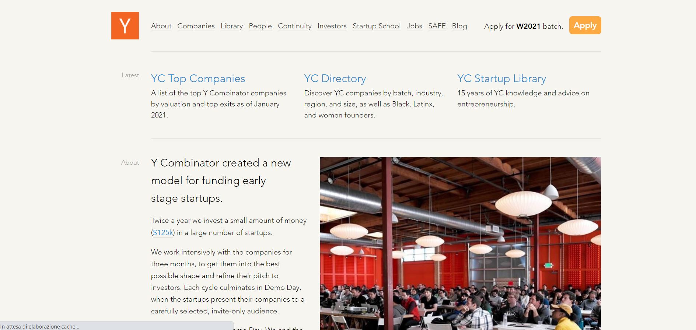Click the Latest section label
The width and height of the screenshot is (696, 330).
130,75
